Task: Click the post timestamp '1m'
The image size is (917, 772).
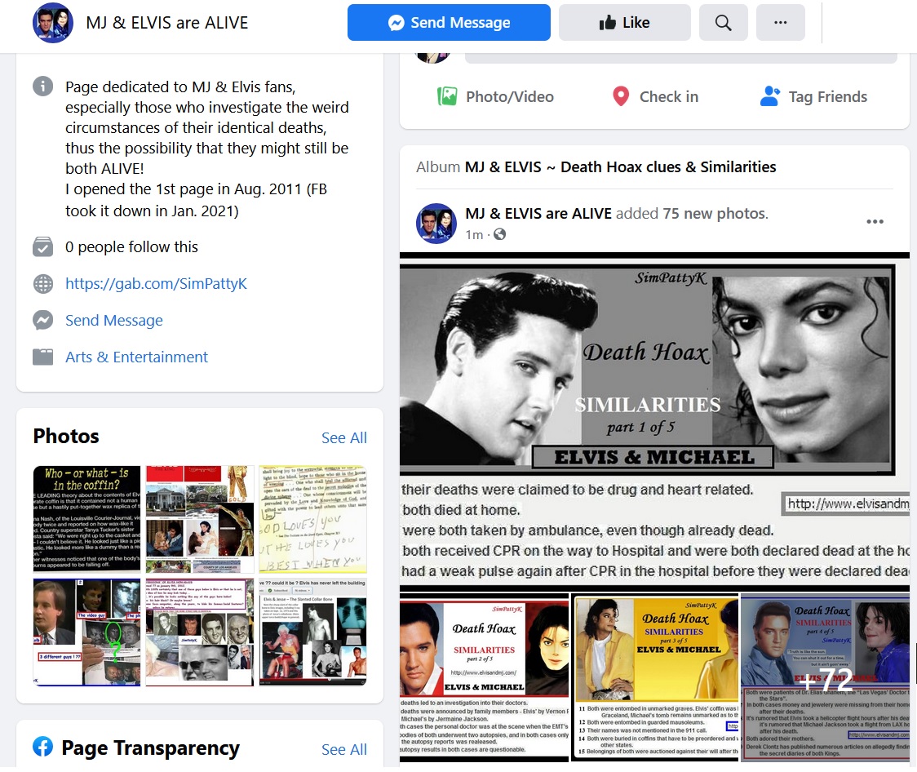Action: pos(474,234)
